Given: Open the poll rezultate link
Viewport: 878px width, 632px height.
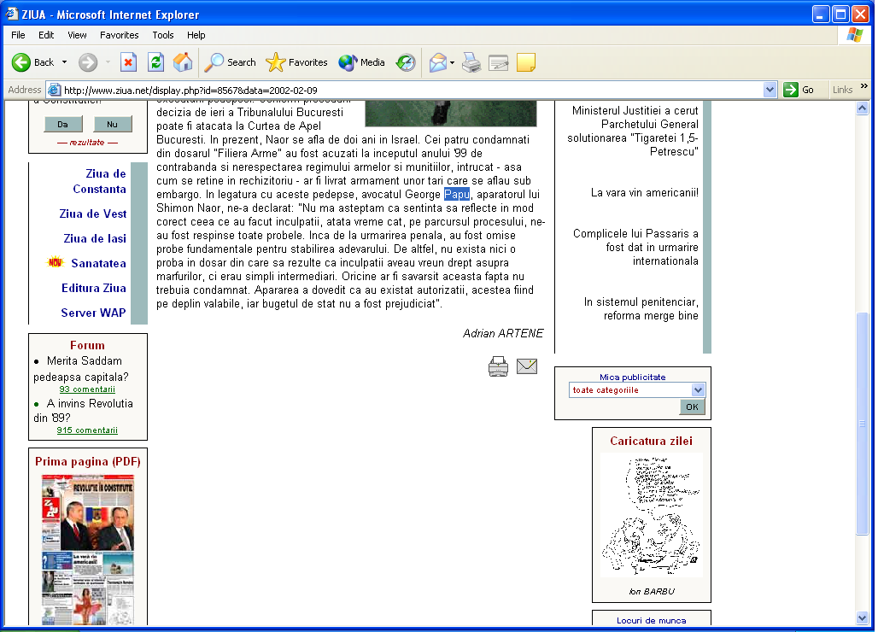Looking at the screenshot, I should 87,142.
